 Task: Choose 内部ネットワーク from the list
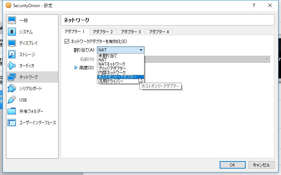click(121, 73)
